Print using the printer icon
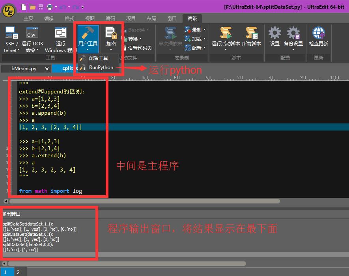The width and height of the screenshot is (349, 276). click(x=50, y=7)
